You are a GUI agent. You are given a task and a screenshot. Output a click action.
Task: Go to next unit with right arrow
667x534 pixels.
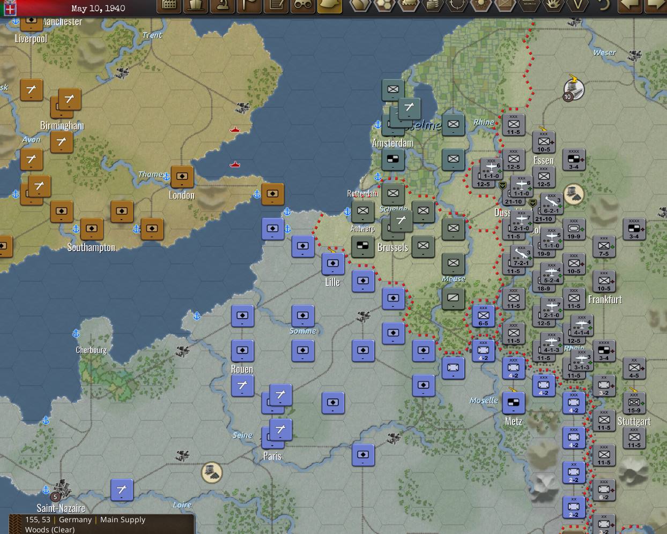[x=656, y=5]
